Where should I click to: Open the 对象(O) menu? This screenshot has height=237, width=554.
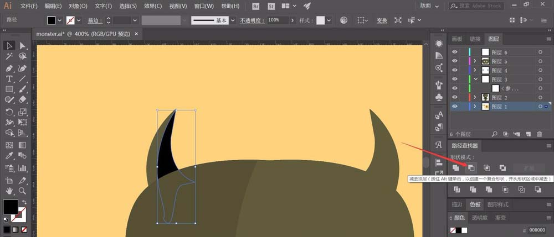point(78,6)
